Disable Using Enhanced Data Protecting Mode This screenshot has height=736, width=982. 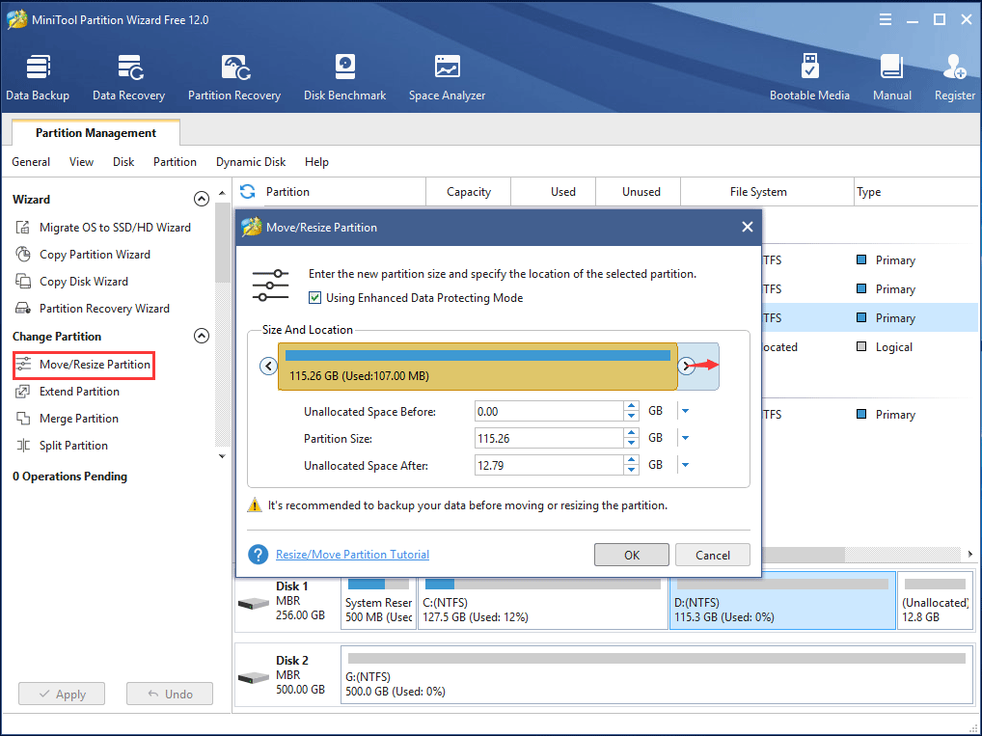coord(315,297)
